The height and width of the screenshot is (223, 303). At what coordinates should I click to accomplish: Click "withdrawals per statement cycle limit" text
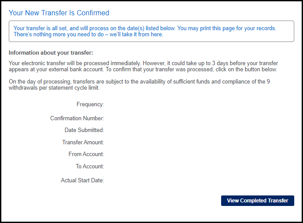[x=53, y=87]
